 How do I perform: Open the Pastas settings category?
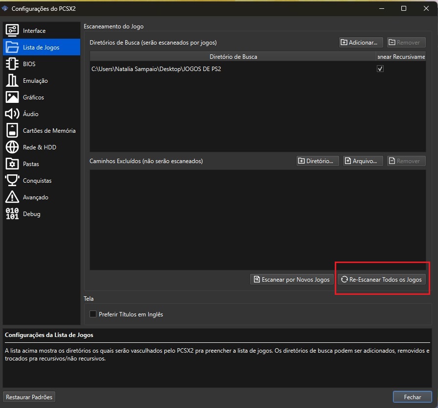[31, 164]
